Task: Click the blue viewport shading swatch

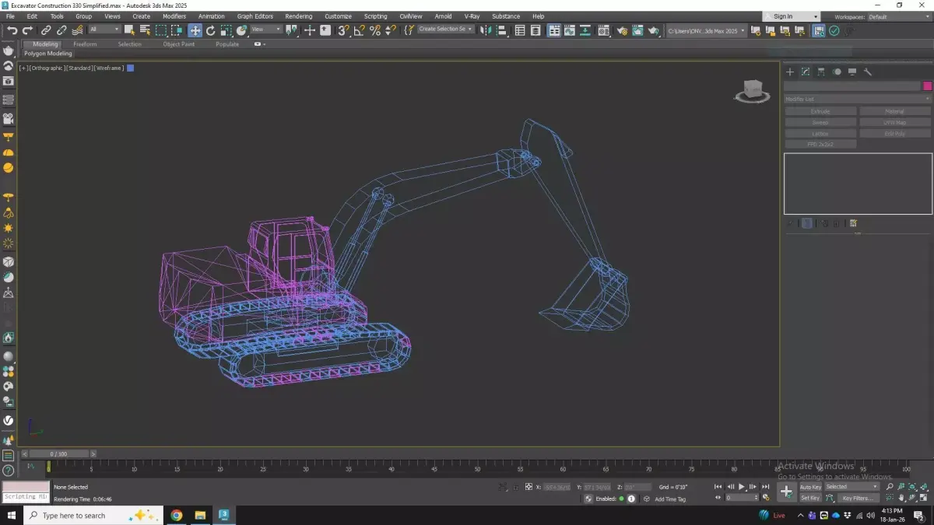Action: tap(131, 68)
